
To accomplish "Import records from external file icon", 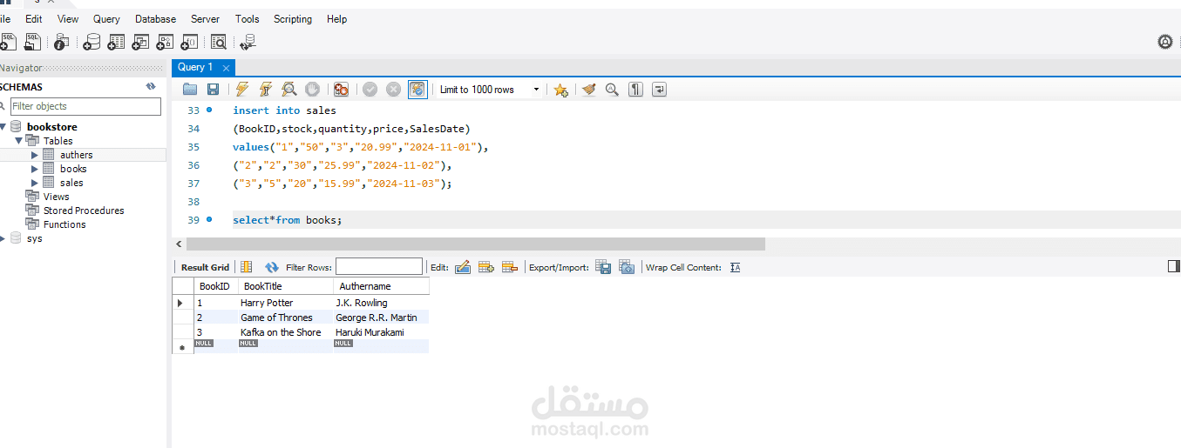I will click(627, 267).
